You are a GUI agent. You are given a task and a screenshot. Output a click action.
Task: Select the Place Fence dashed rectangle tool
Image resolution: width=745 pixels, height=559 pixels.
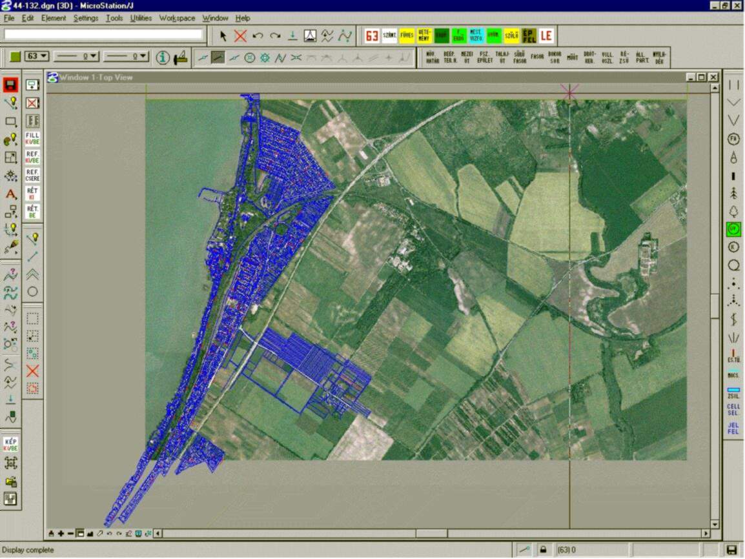(32, 318)
